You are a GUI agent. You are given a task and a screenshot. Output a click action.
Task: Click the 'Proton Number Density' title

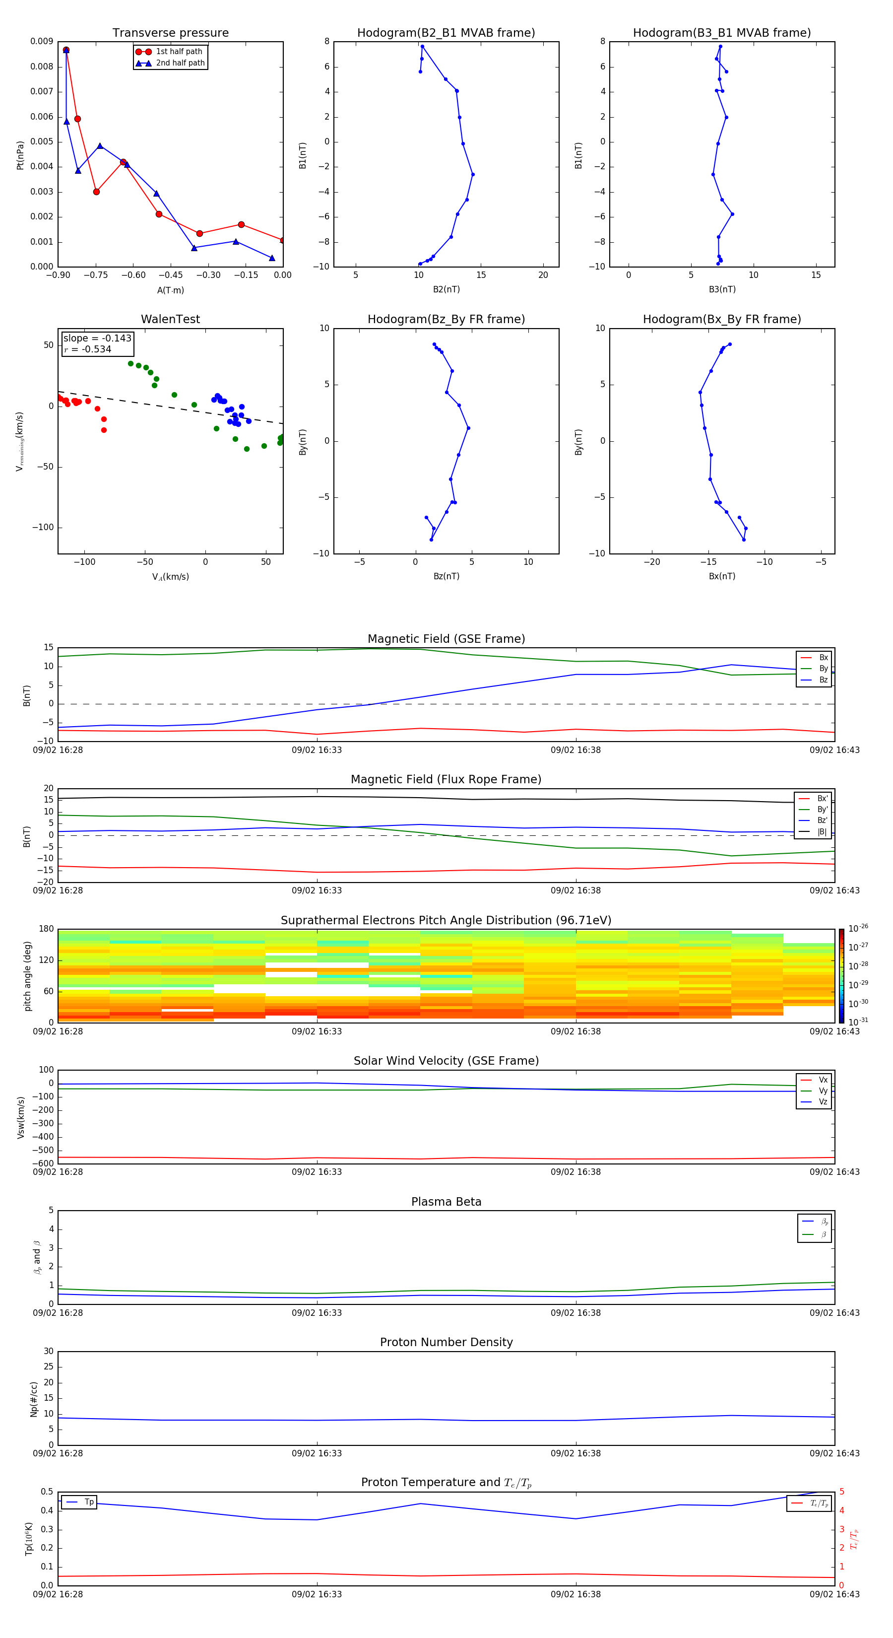point(446,1342)
